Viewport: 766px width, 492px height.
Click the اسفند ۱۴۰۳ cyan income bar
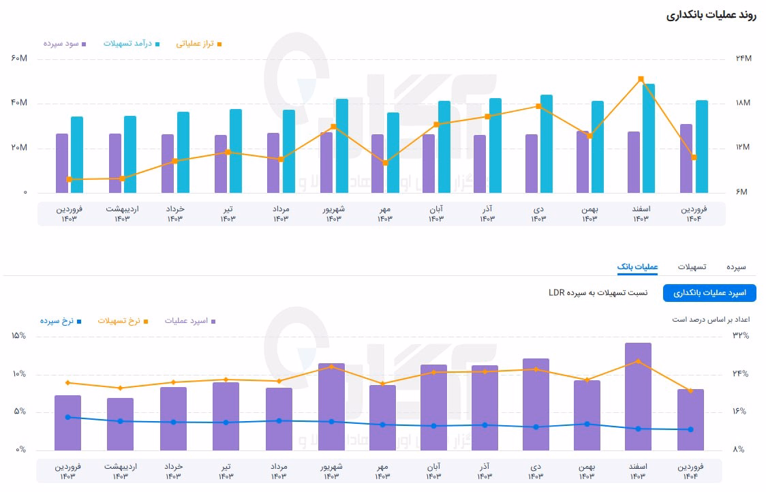(x=649, y=138)
